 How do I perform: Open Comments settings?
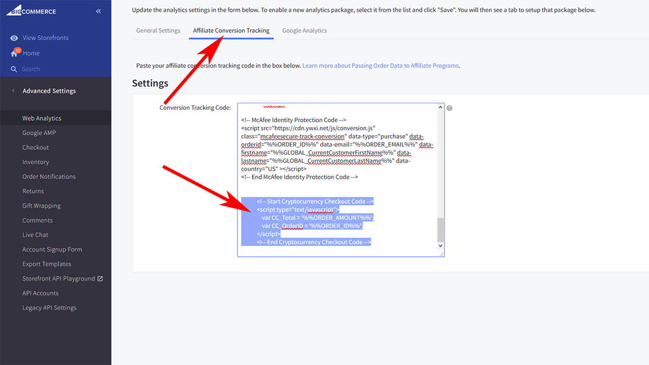[x=37, y=221]
